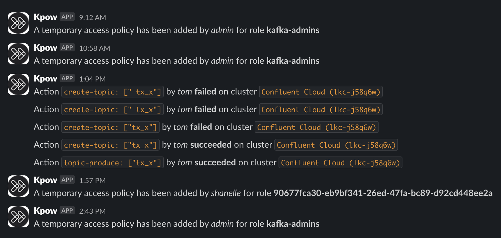Open the Kpow sender name at 9:12 AM
The height and width of the screenshot is (238, 501).
coord(45,17)
